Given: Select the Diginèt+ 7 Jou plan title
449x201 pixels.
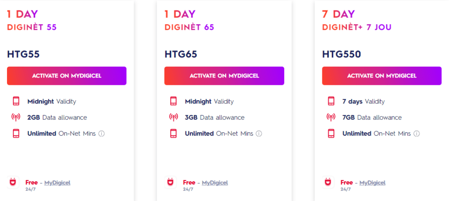Looking at the screenshot, I should pyautogui.click(x=356, y=27).
